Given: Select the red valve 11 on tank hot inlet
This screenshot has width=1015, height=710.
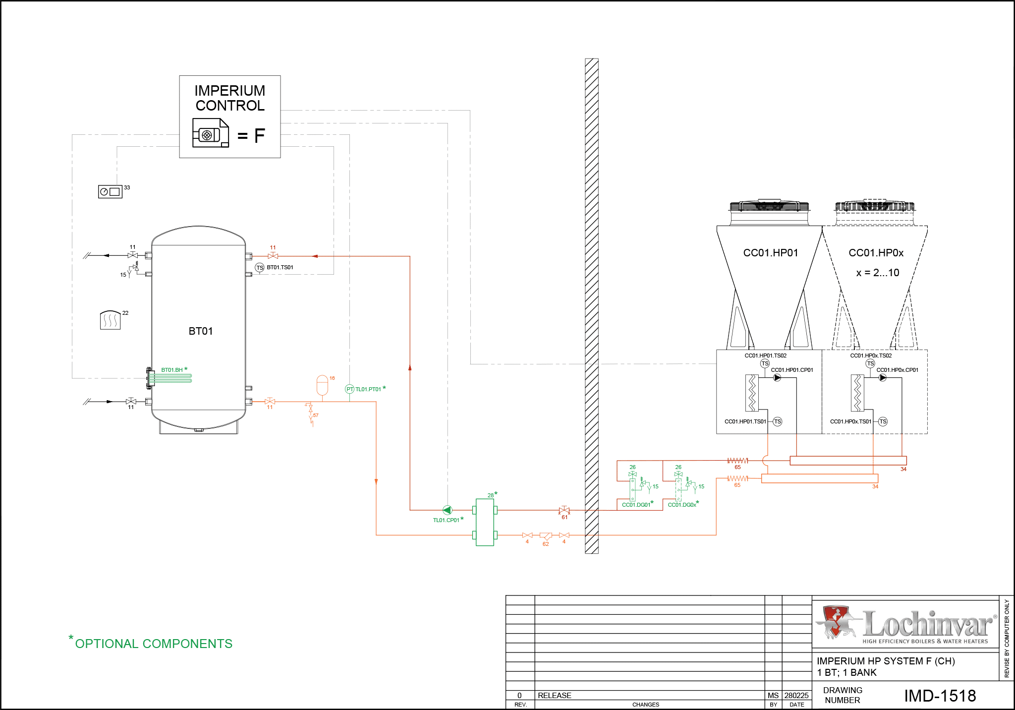Looking at the screenshot, I should pos(273,256).
